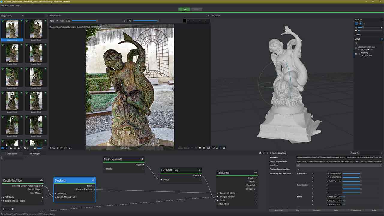The width and height of the screenshot is (384, 216).
Task: Open the Mesh Type dropdown
Action: pos(339,165)
